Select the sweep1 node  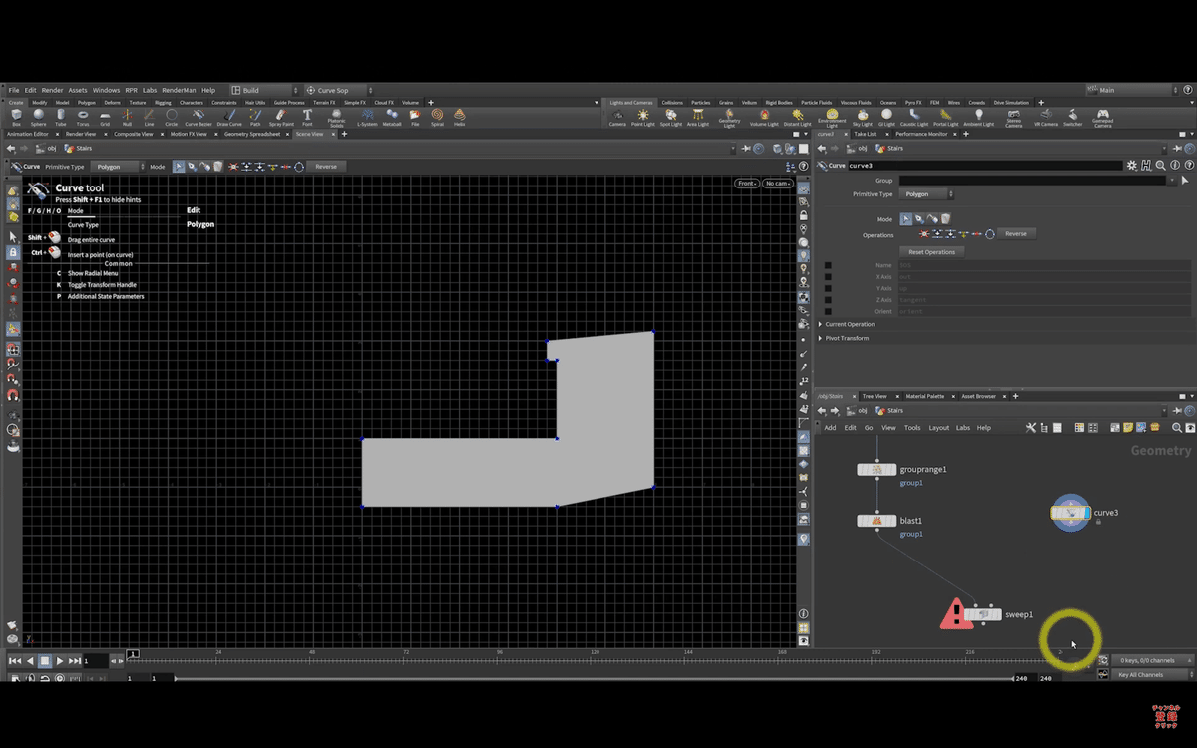(x=983, y=614)
